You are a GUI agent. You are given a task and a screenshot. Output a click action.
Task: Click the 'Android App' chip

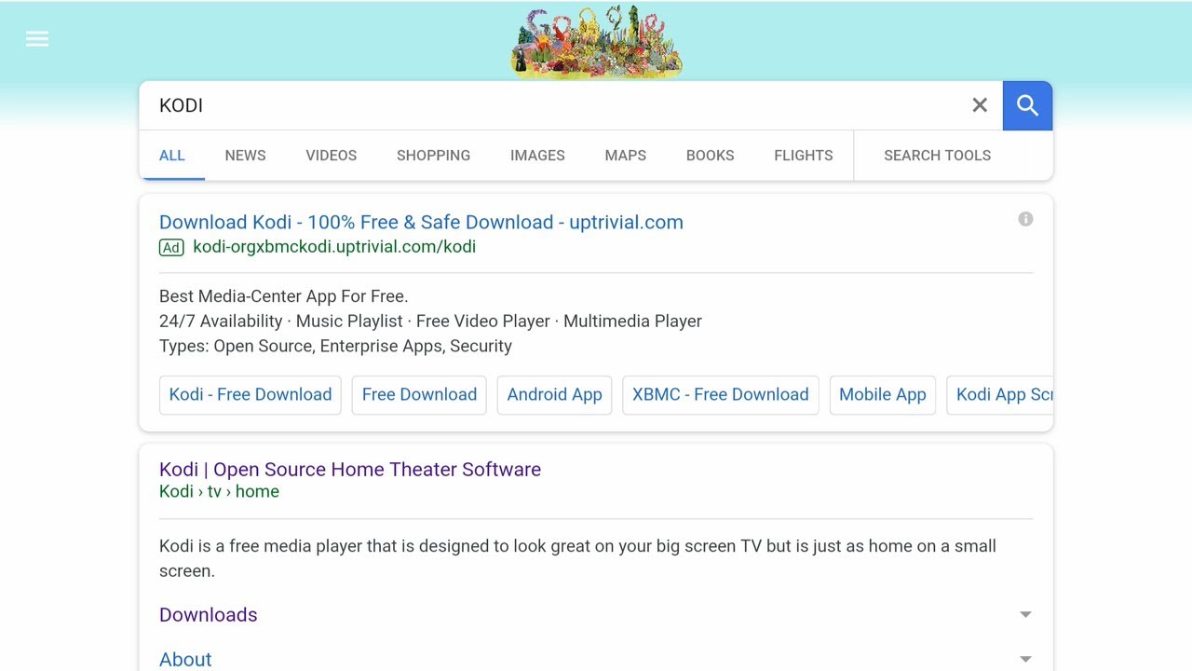[x=555, y=394]
